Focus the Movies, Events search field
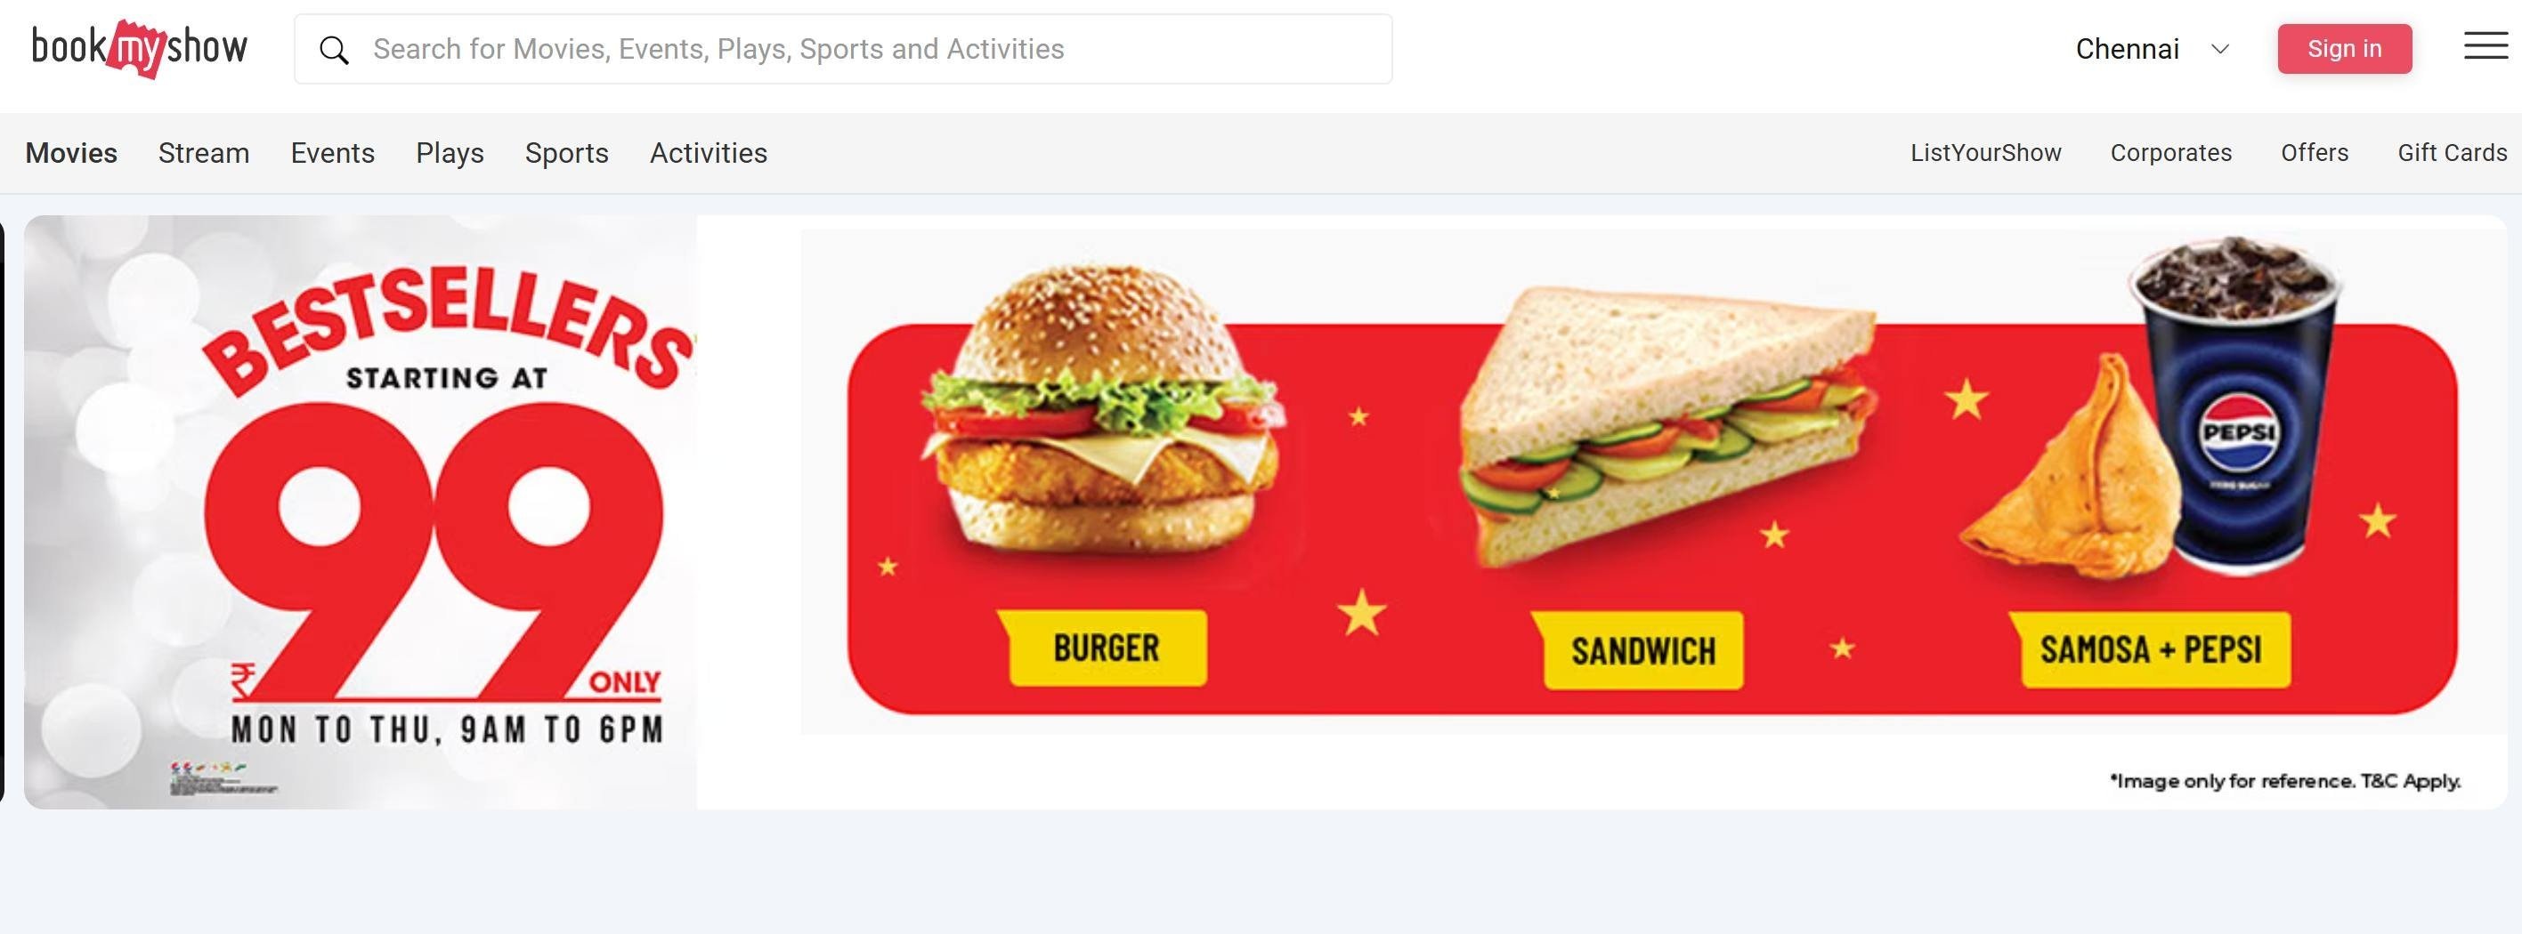Image resolution: width=2522 pixels, height=934 pixels. 843,49
